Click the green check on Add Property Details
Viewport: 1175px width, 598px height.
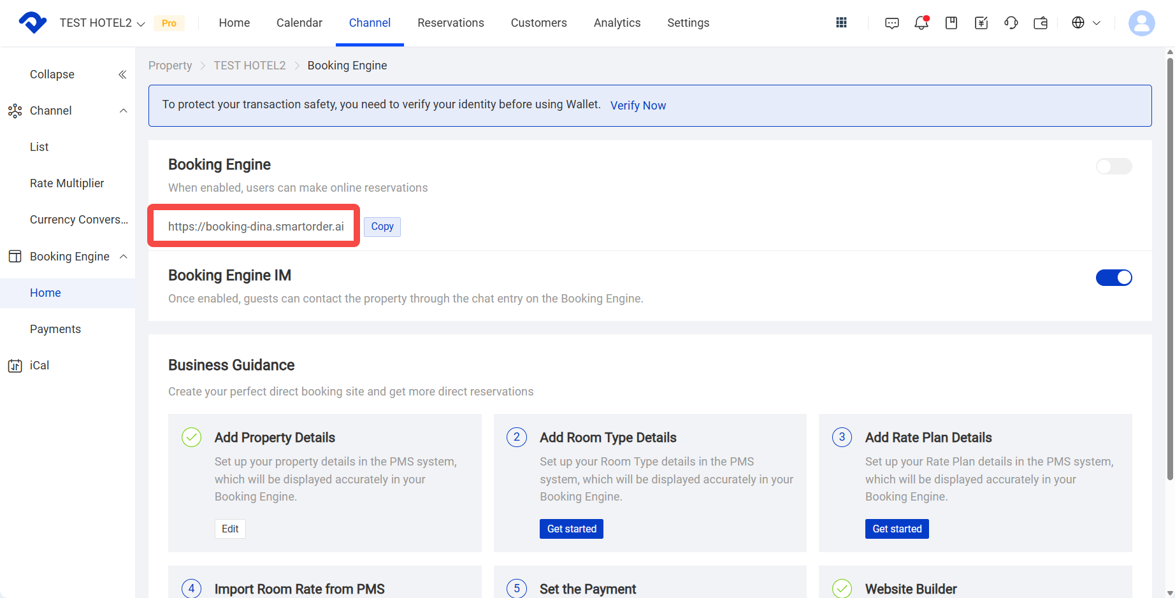(192, 438)
